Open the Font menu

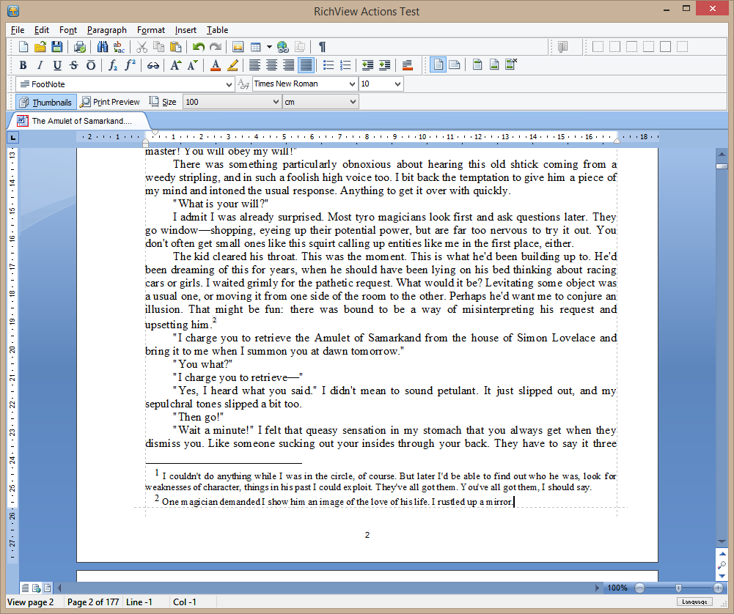coord(68,30)
